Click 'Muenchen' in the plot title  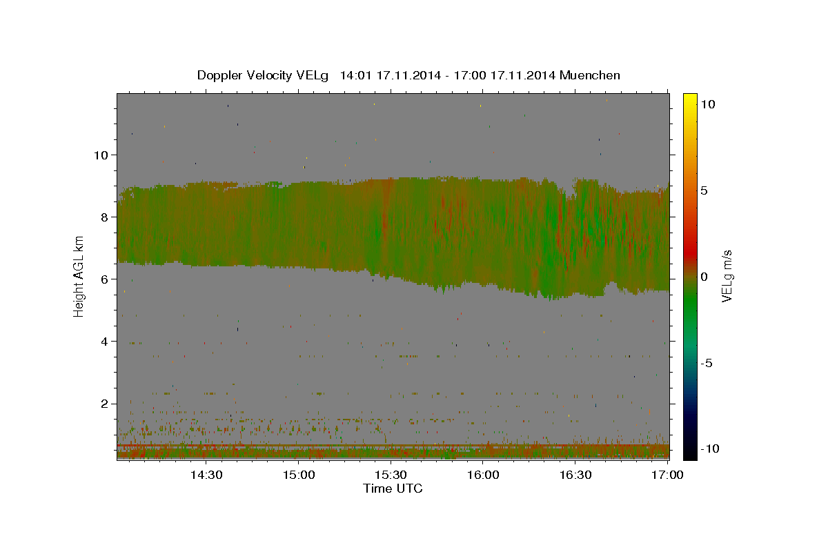point(591,75)
